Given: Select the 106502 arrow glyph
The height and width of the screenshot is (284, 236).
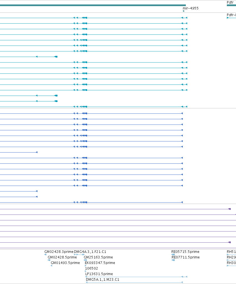Looking at the screenshot, I should click(x=86, y=271).
